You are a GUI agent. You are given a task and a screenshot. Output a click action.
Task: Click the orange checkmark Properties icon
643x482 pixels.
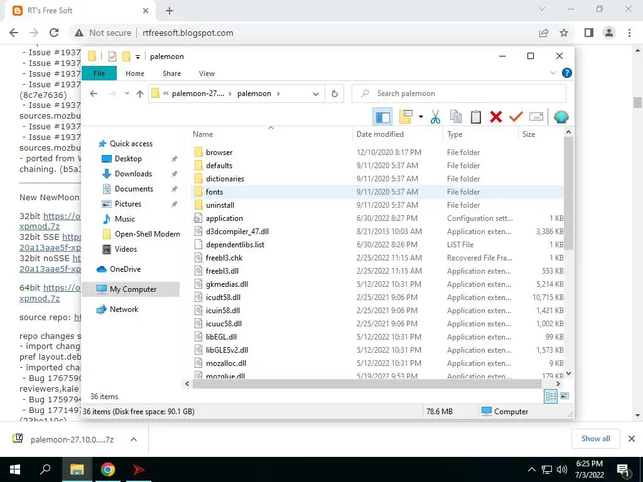[516, 117]
